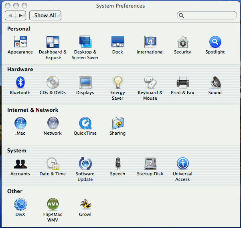Click inside the Spotlight search field
The height and width of the screenshot is (228, 241).
[x=207, y=15]
